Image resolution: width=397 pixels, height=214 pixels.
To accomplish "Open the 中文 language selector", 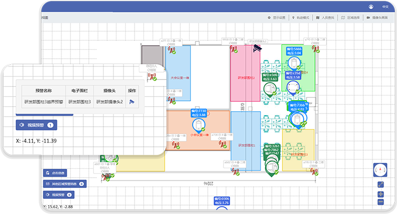I will (x=385, y=7).
